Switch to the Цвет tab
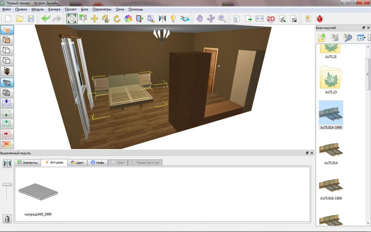 (77, 163)
